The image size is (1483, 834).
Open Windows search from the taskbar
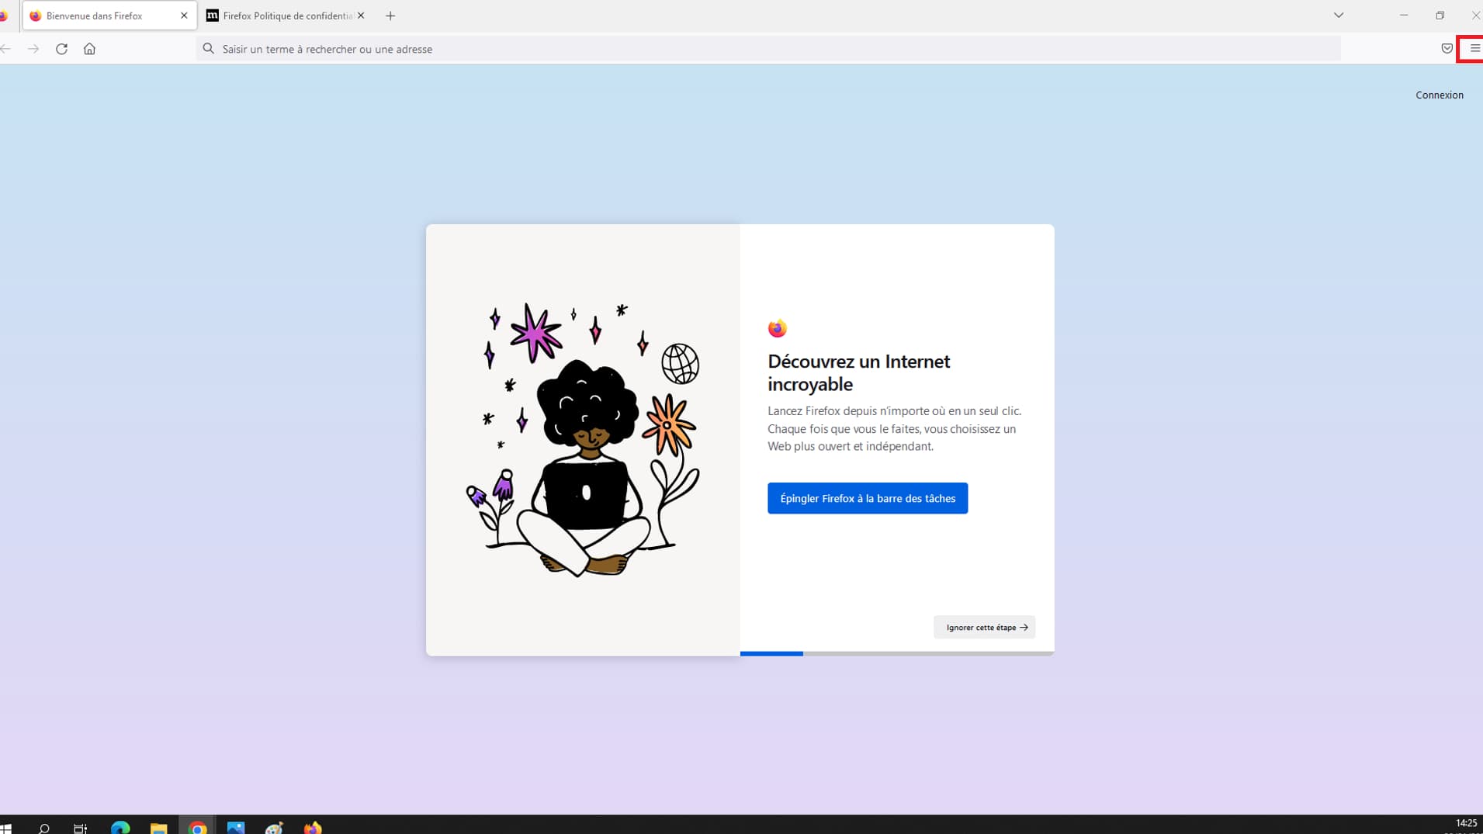tap(44, 828)
